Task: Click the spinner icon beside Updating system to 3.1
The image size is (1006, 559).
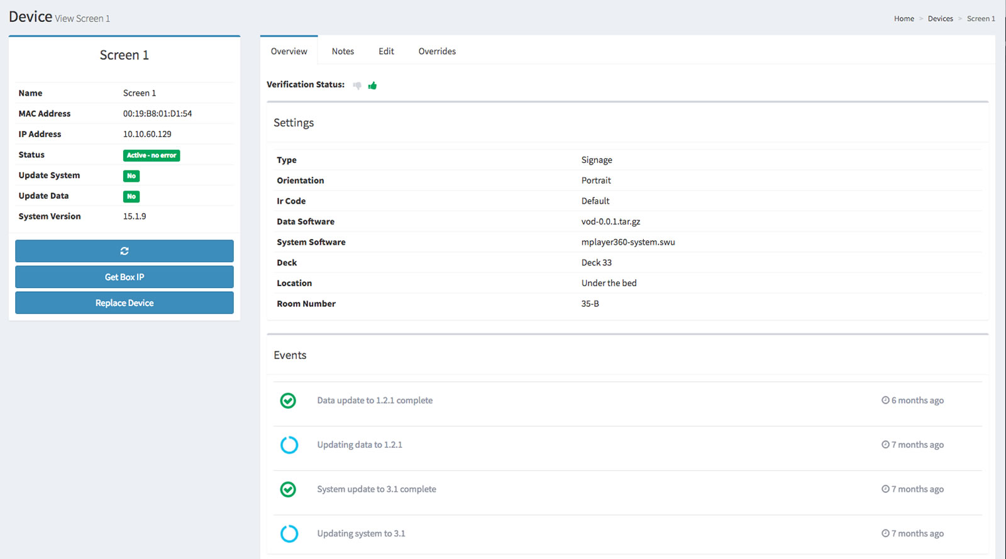Action: tap(289, 534)
